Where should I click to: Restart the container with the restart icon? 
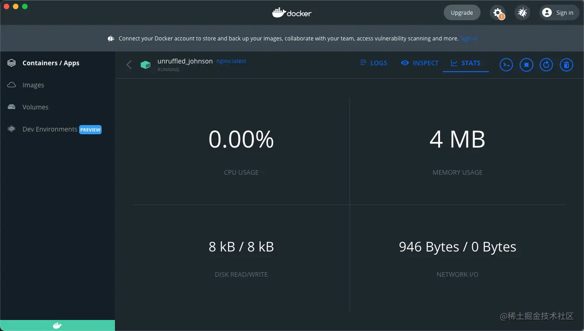tap(546, 65)
